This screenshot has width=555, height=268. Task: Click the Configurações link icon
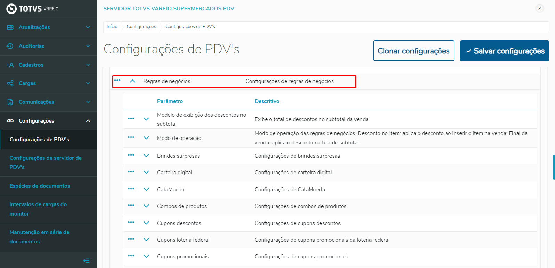[x=10, y=121]
